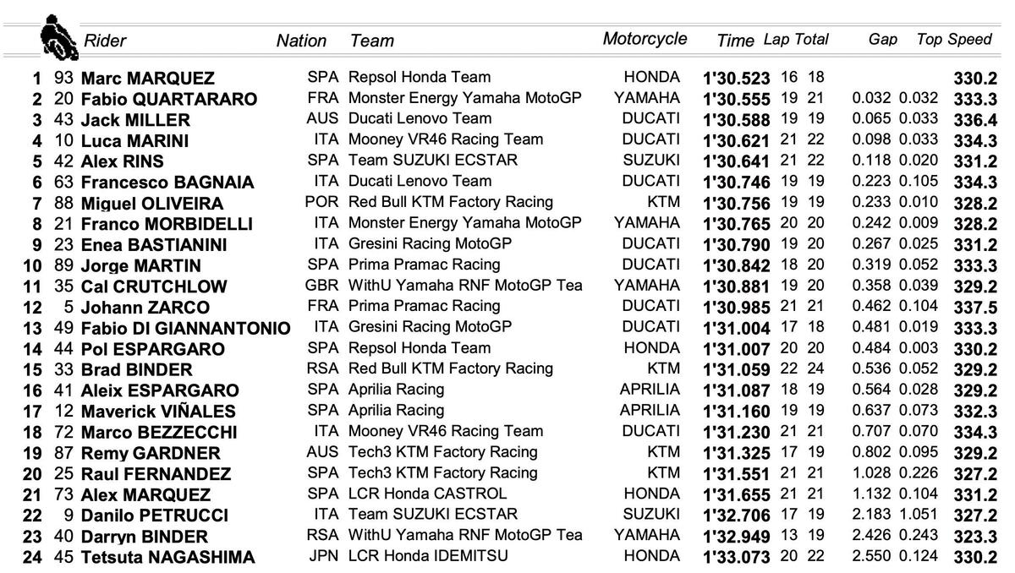
Task: Click Jack MILLER's row name
Action: pyautogui.click(x=135, y=120)
